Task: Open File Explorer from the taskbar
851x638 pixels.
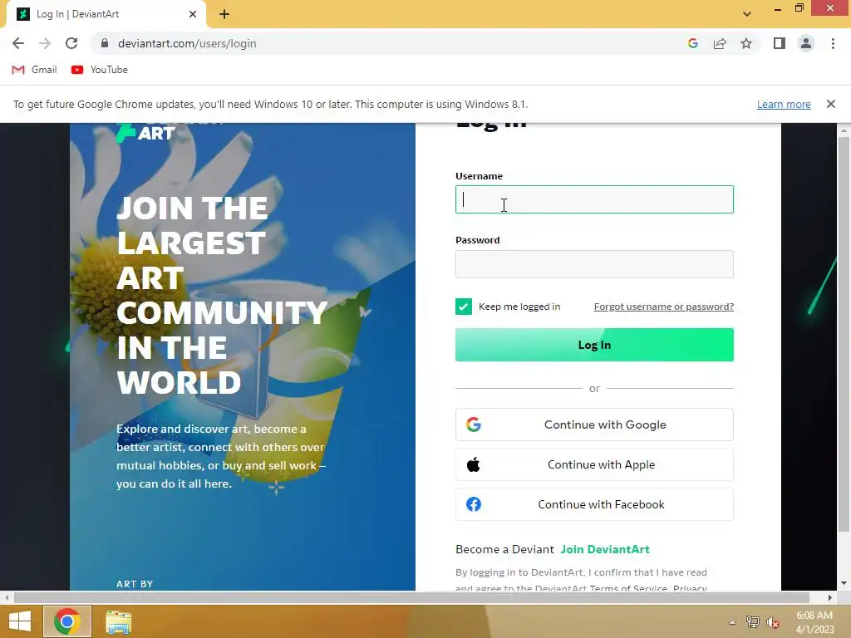Action: click(x=118, y=621)
